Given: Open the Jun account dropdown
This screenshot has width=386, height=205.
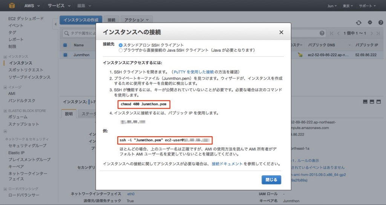Looking at the screenshot, I should [332, 6].
